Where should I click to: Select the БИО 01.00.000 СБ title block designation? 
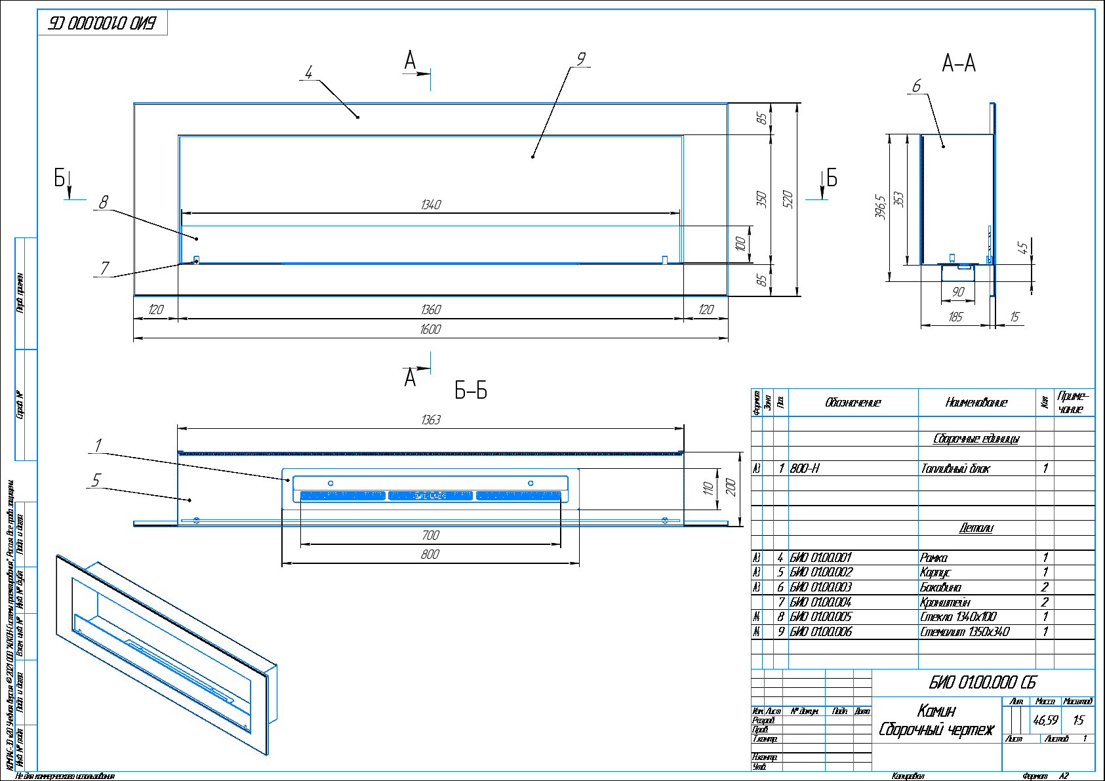[982, 682]
